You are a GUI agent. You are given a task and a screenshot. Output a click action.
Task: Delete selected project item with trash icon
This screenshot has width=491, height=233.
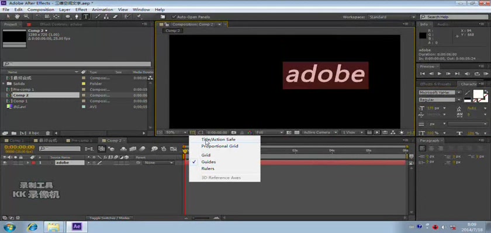[47, 133]
